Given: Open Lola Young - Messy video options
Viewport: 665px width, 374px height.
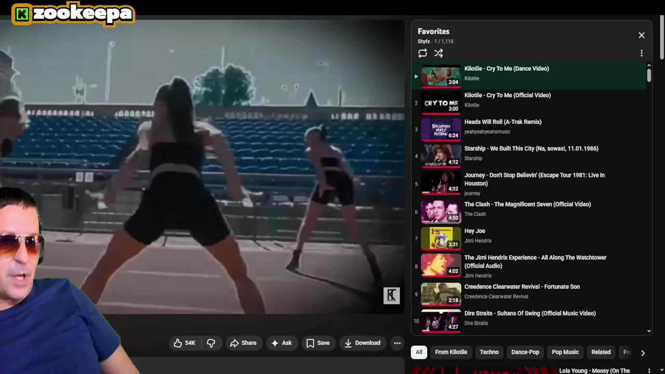Looking at the screenshot, I should (649, 371).
